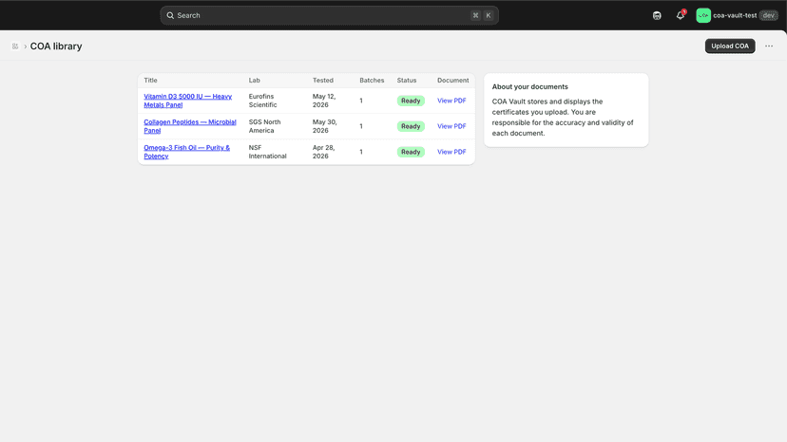Image resolution: width=787 pixels, height=442 pixels.
Task: Open Vitamin D3 5000 IU Heavy Metals Panel
Action: pyautogui.click(x=187, y=101)
